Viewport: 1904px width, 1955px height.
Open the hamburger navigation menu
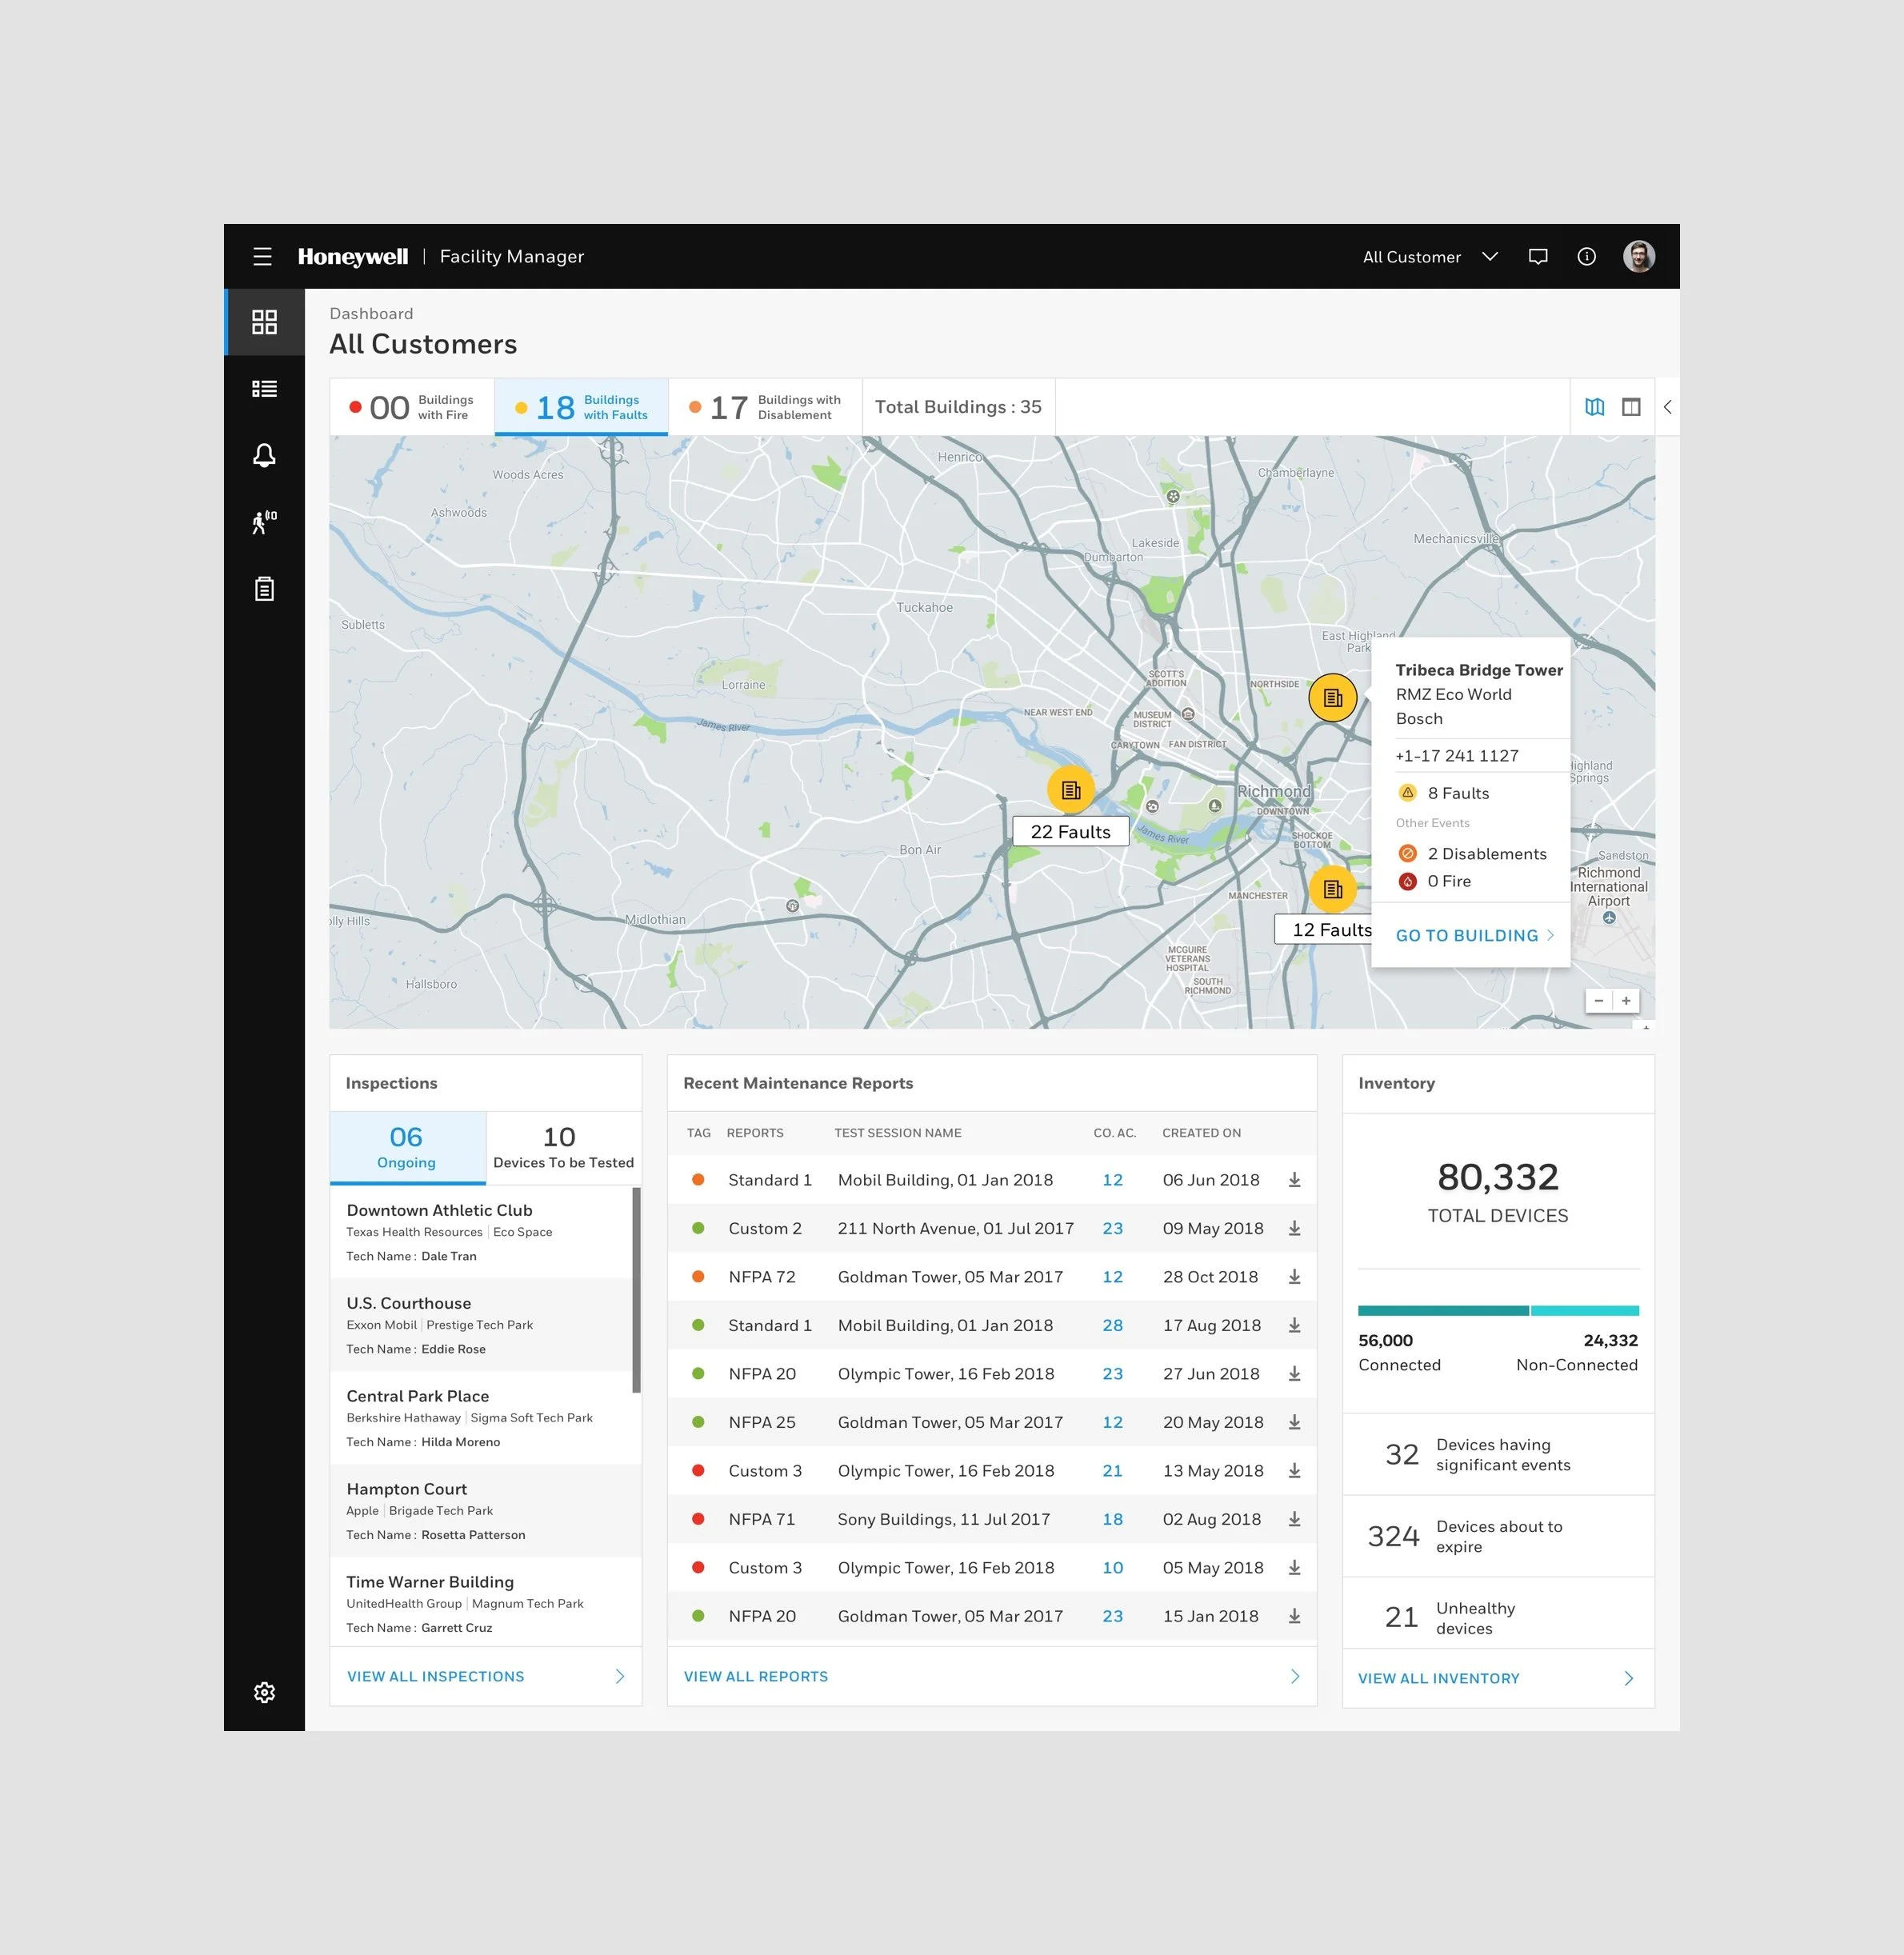click(x=262, y=257)
